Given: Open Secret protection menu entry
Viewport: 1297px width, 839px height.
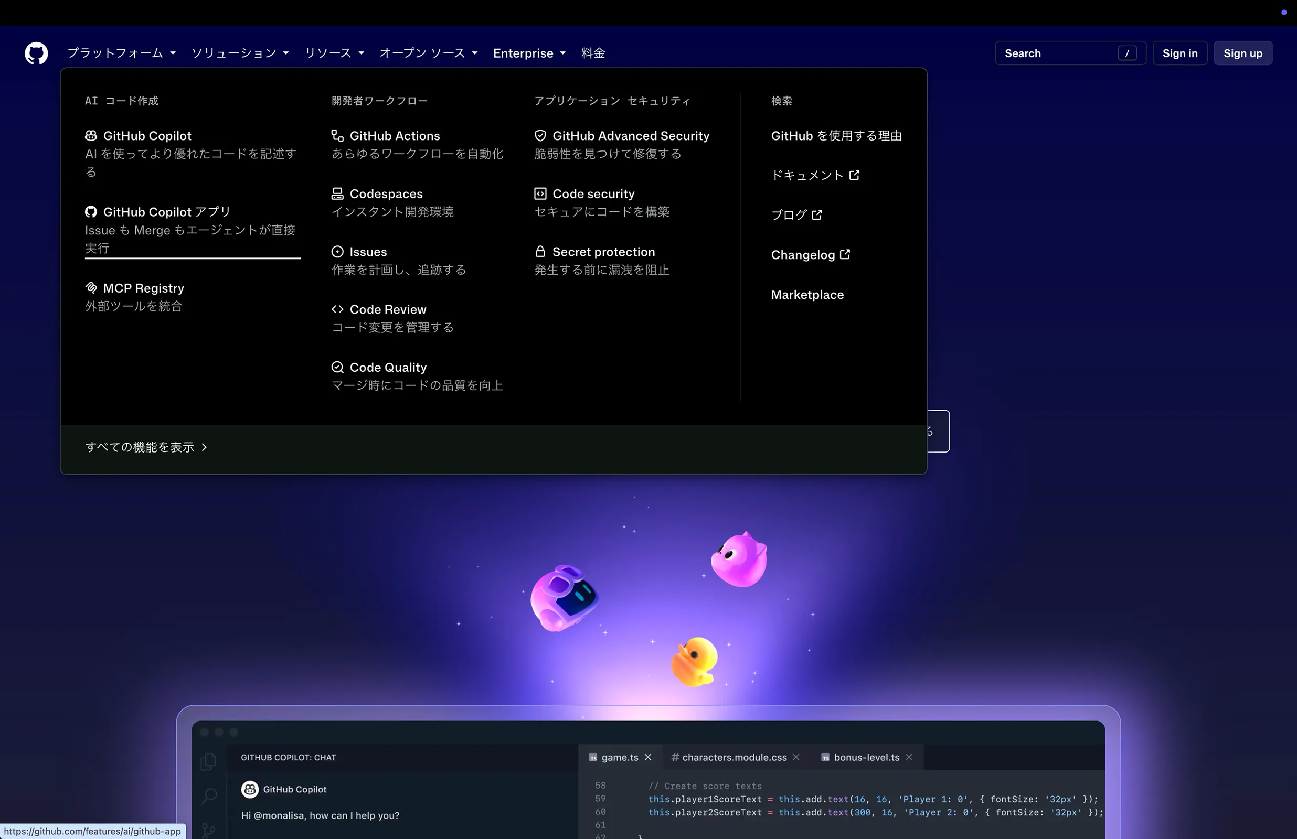Looking at the screenshot, I should [x=602, y=261].
